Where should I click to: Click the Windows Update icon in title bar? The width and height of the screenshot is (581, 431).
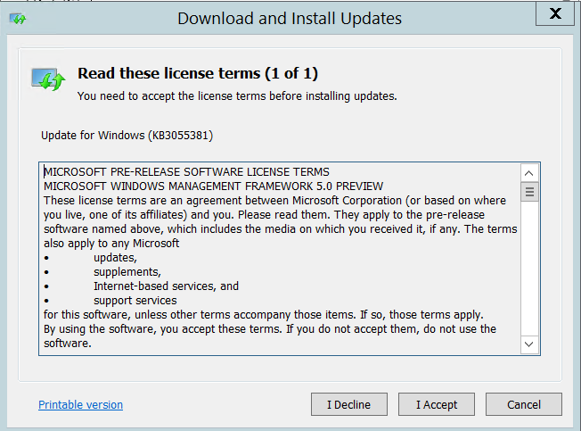pyautogui.click(x=17, y=19)
